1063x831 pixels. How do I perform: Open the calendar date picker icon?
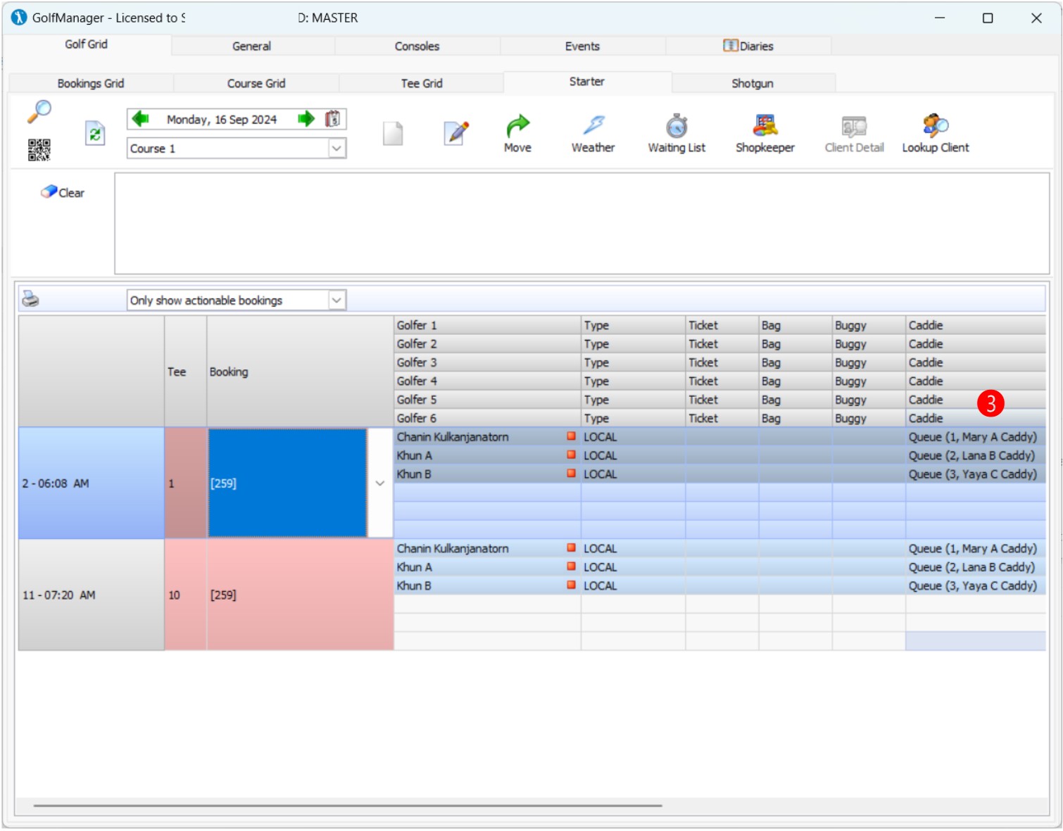(x=333, y=119)
